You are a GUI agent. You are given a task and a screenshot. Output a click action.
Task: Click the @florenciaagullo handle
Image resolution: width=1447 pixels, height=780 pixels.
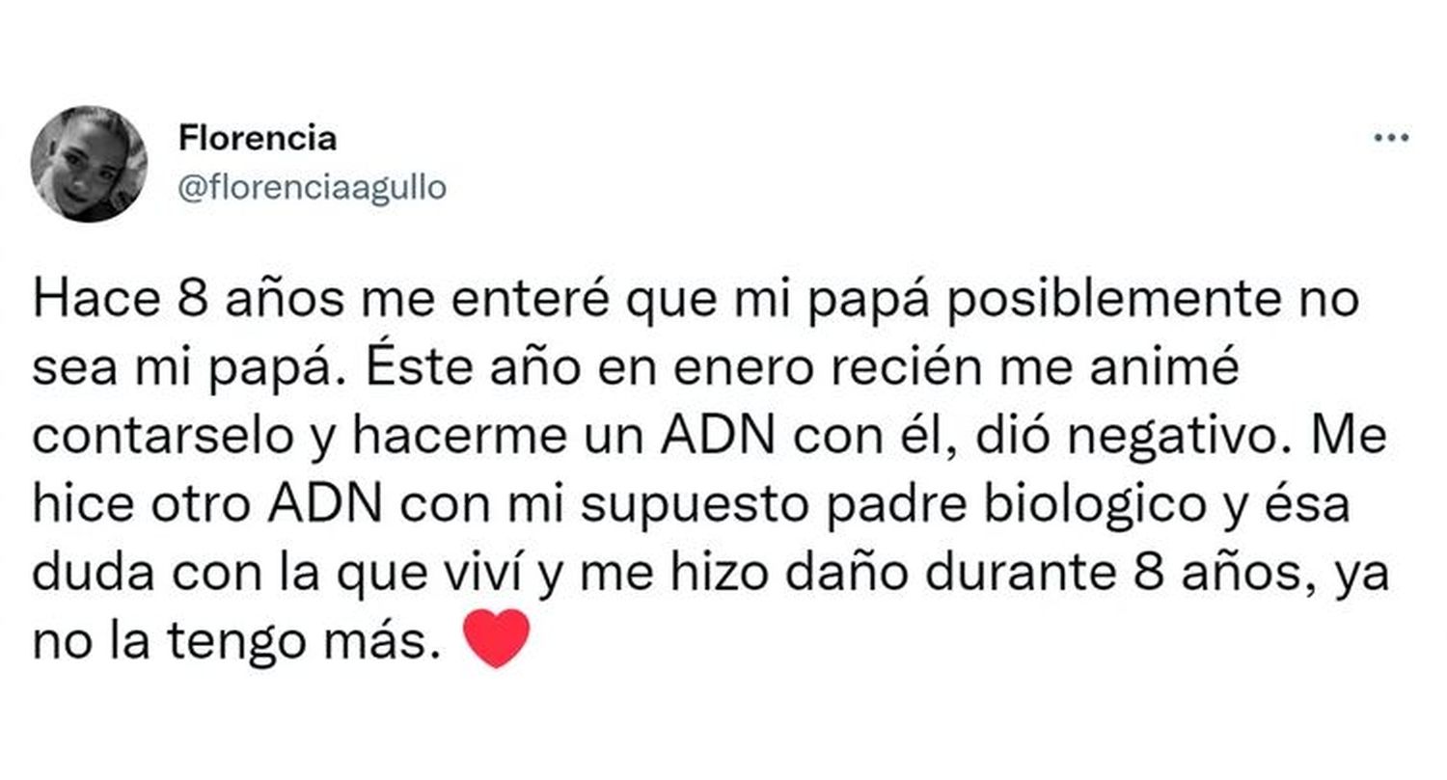point(313,188)
